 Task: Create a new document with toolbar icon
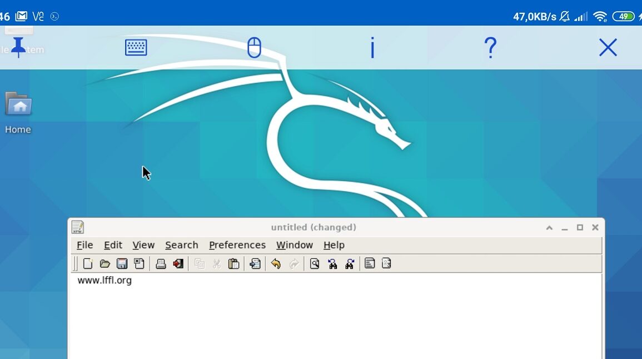[x=88, y=263]
